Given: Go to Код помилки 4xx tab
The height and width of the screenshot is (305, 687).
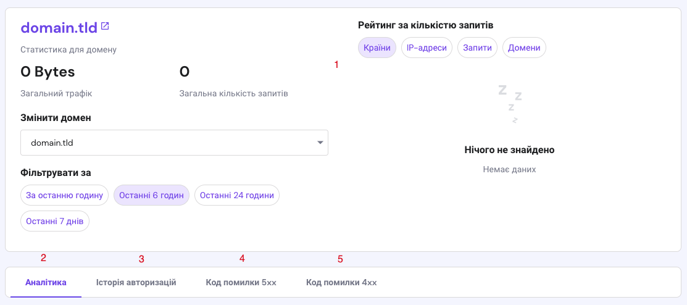Looking at the screenshot, I should point(341,283).
